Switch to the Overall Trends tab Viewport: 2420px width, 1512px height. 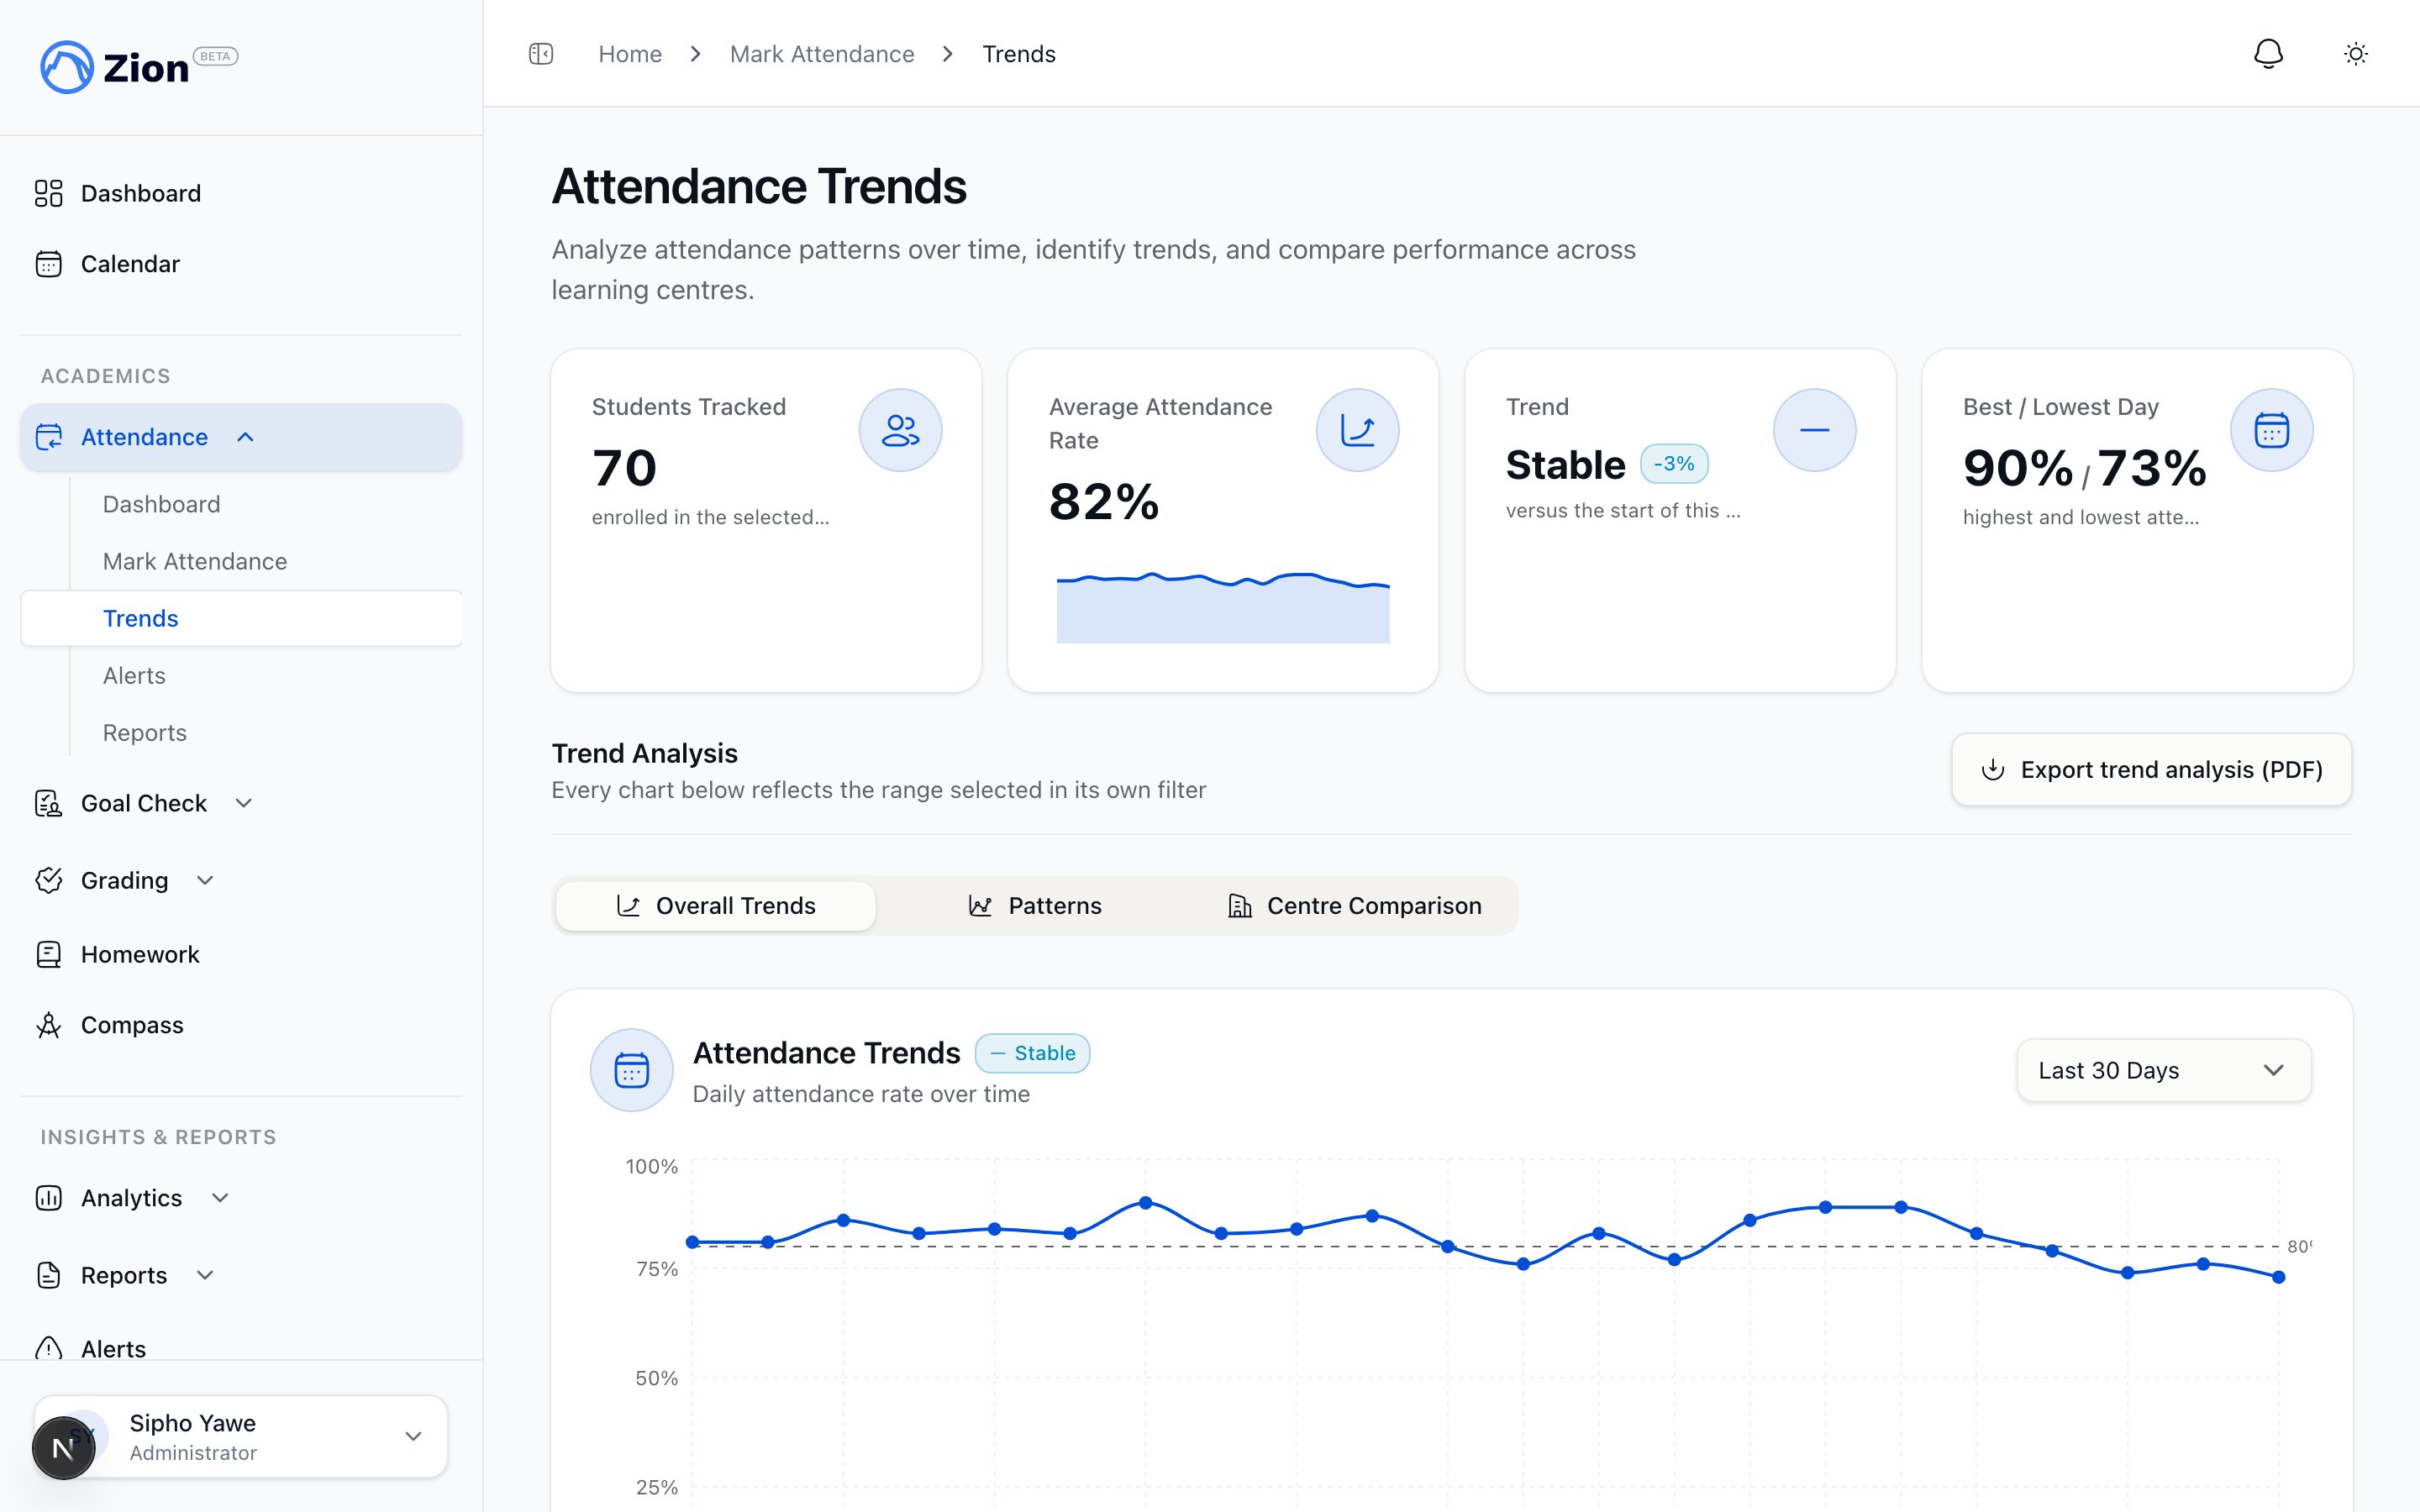click(x=716, y=905)
